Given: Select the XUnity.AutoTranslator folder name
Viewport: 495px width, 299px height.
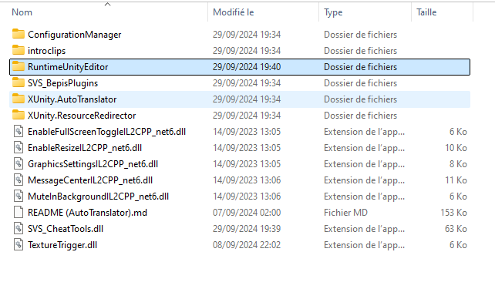Looking at the screenshot, I should tap(72, 99).
